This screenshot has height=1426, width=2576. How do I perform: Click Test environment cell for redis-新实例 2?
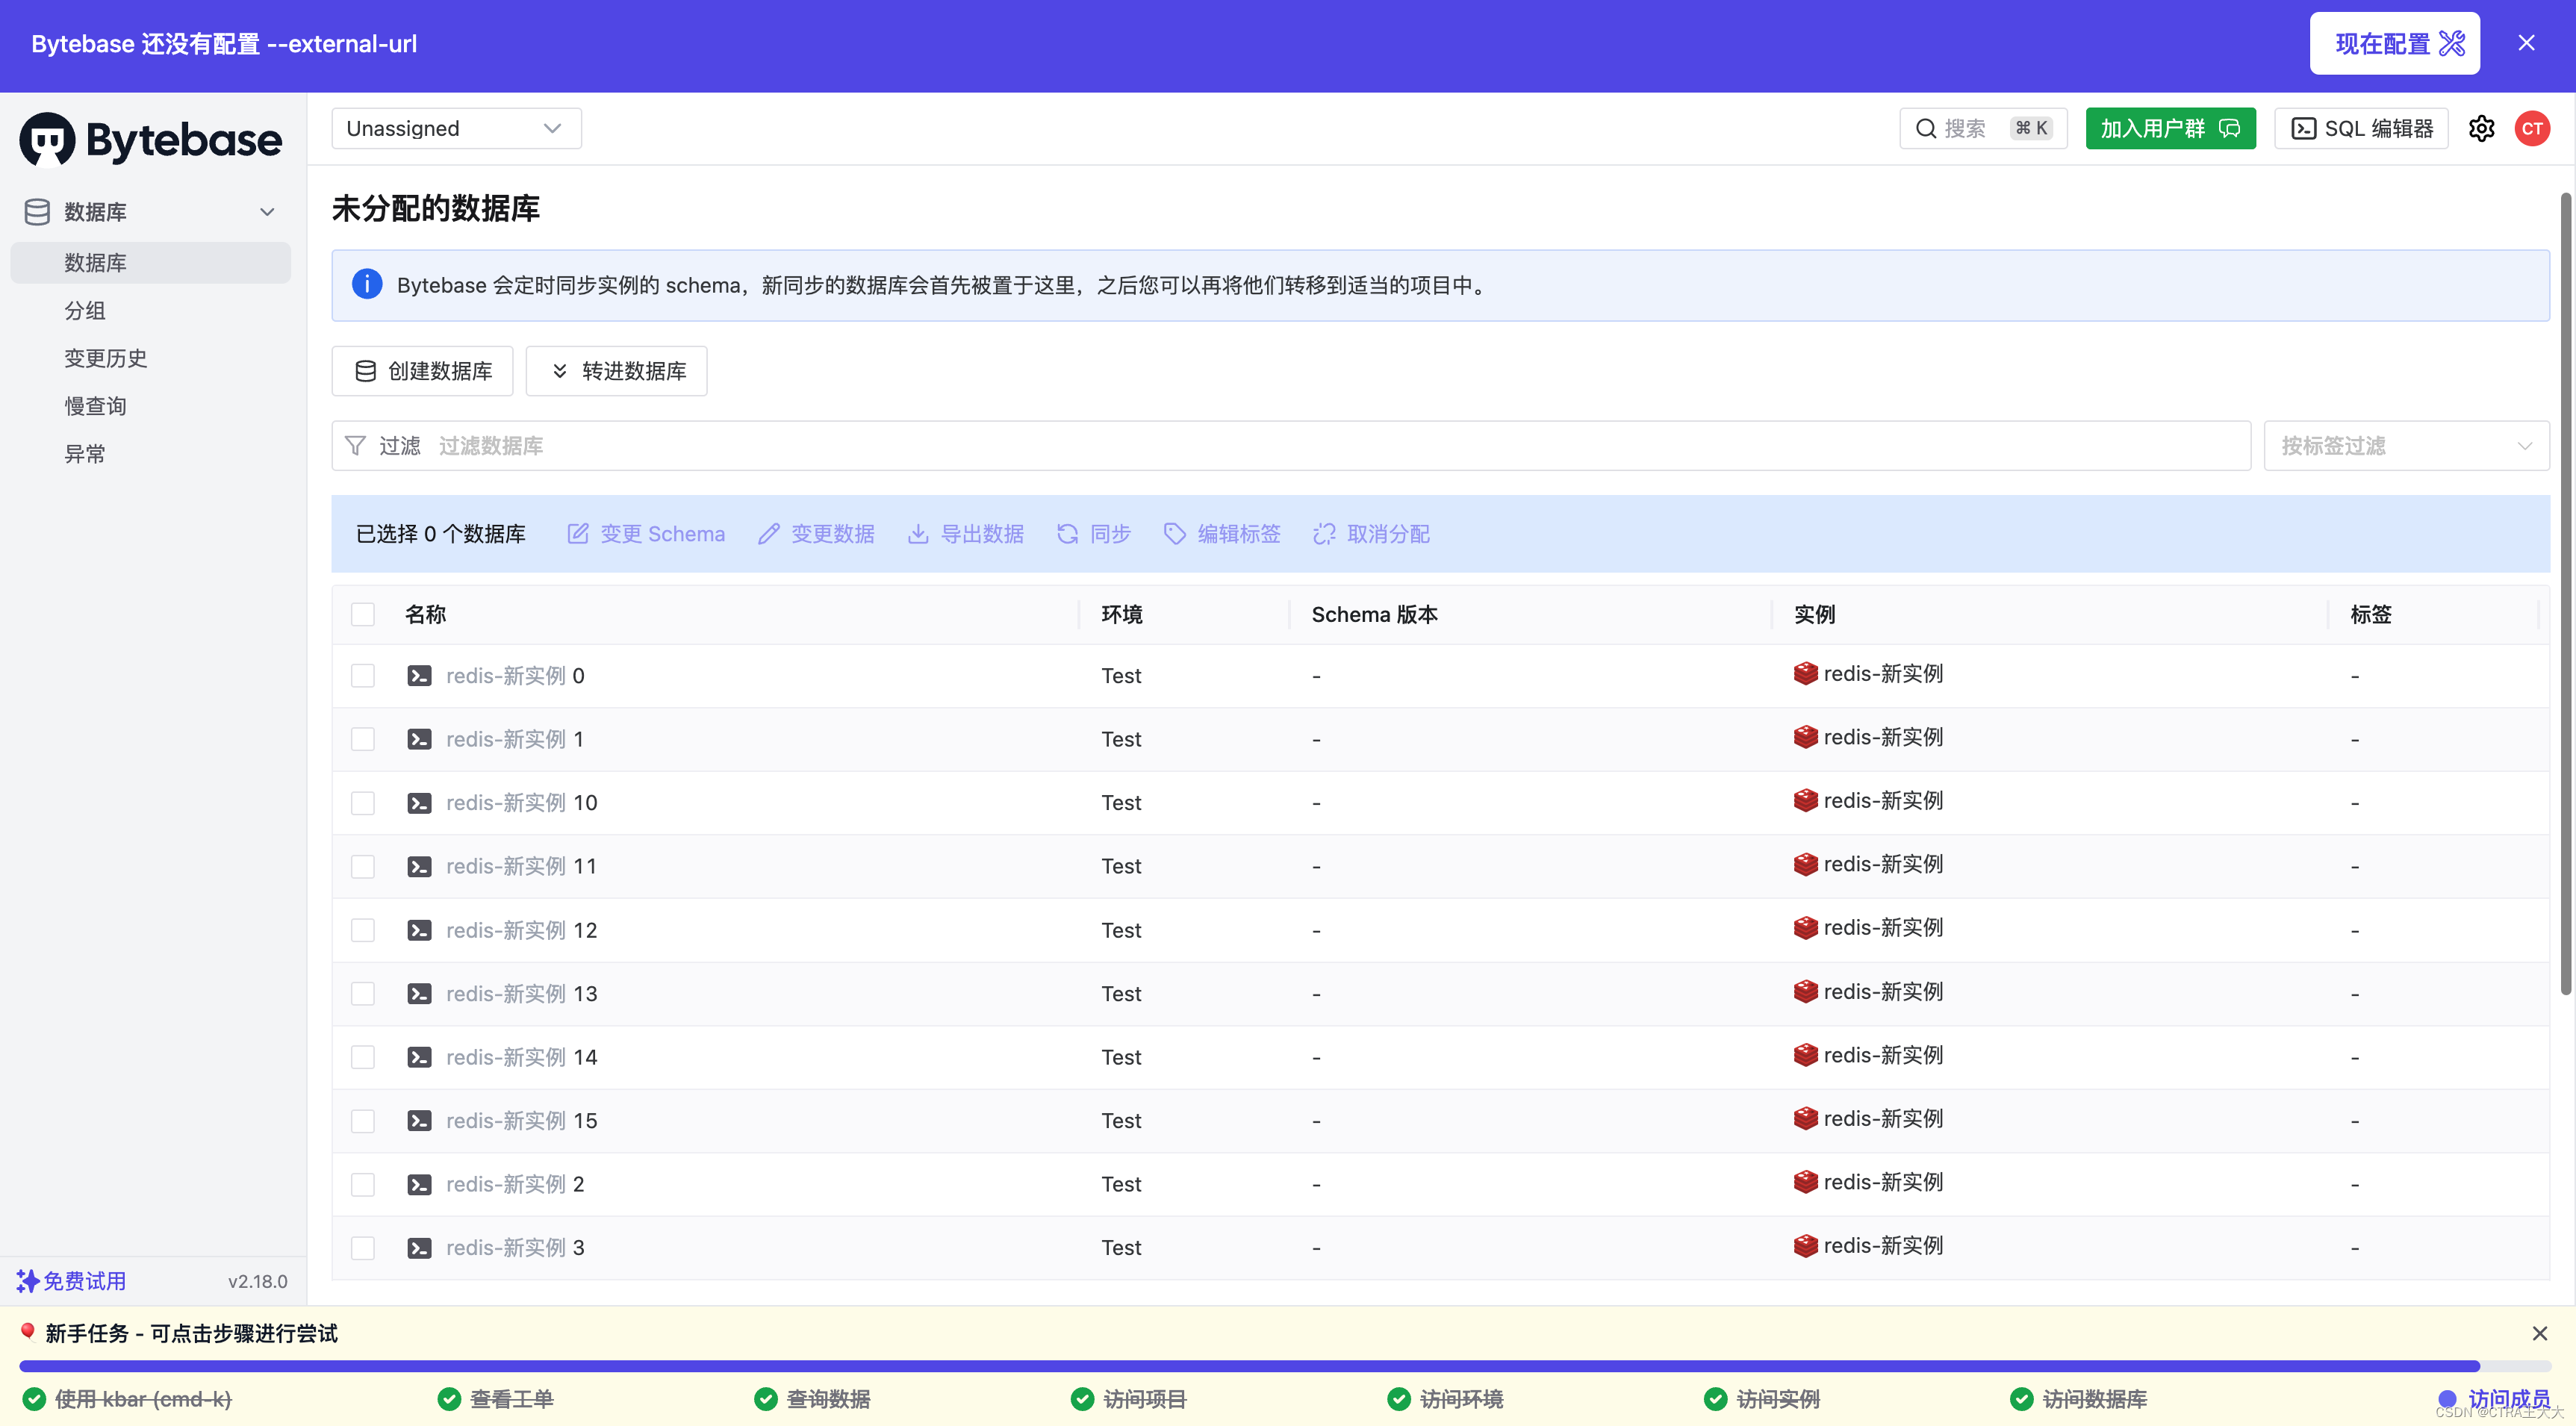coord(1121,1184)
